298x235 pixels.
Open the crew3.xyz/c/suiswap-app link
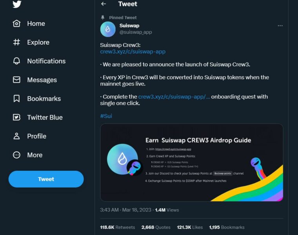click(133, 51)
